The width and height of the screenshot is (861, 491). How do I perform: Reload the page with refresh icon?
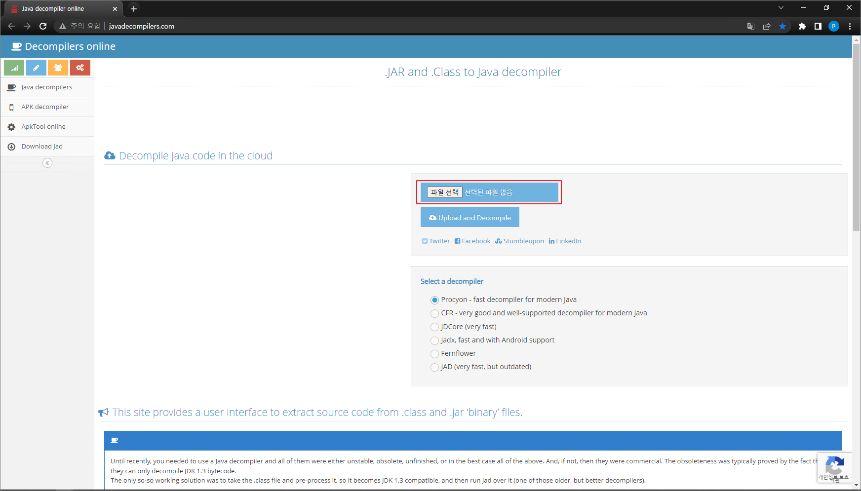43,26
